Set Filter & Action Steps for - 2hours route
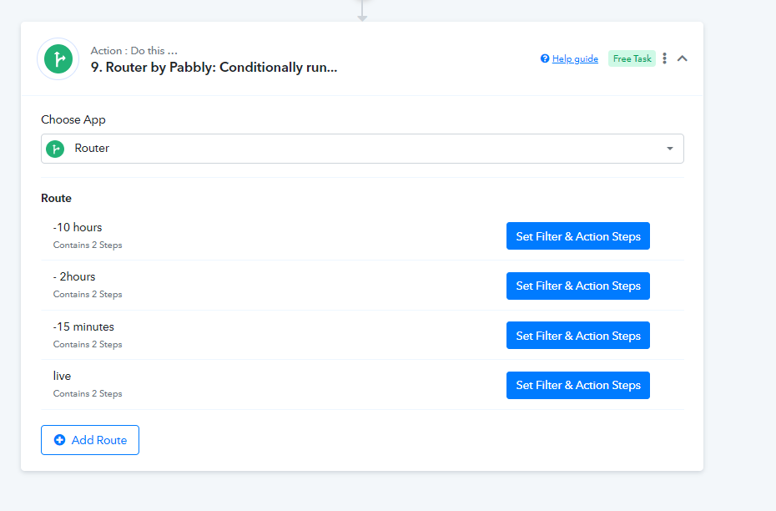The height and width of the screenshot is (511, 776). tap(578, 286)
